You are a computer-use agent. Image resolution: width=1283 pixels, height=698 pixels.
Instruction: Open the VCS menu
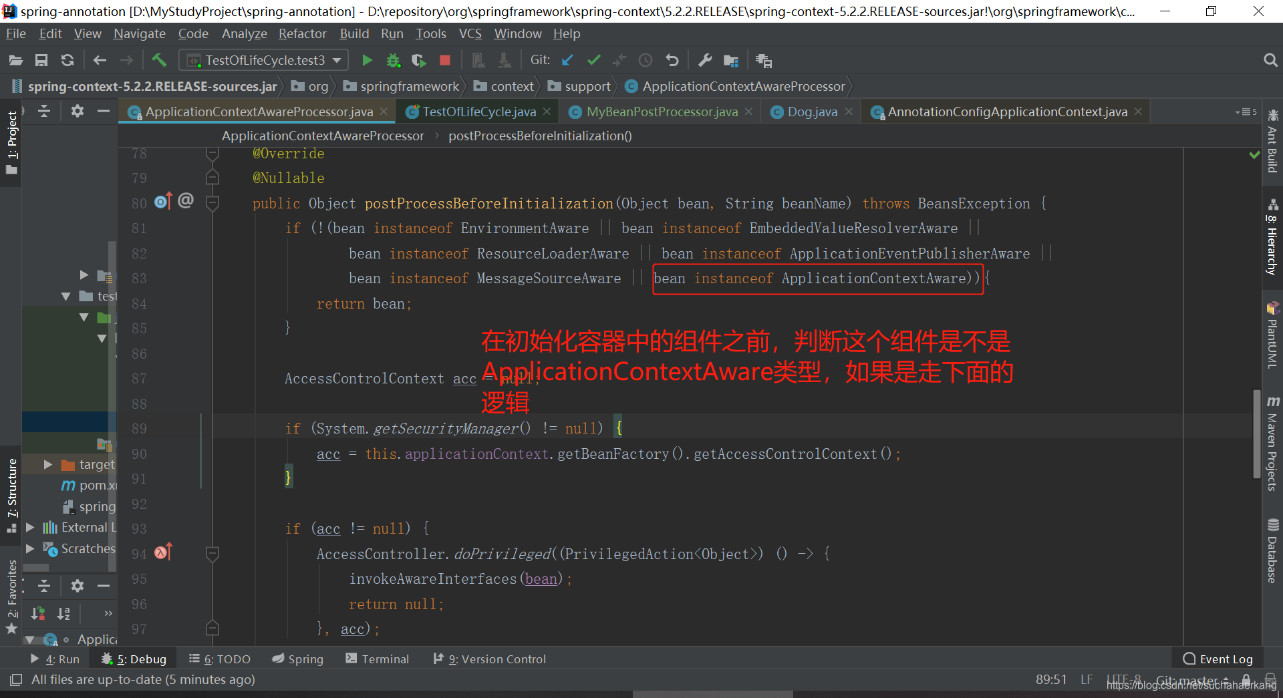(470, 33)
